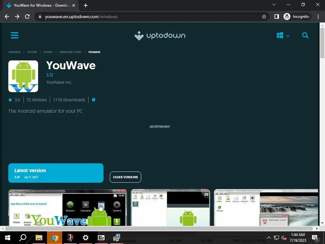
Task: Open the OLDER VERSIONS button
Action: pyautogui.click(x=125, y=177)
